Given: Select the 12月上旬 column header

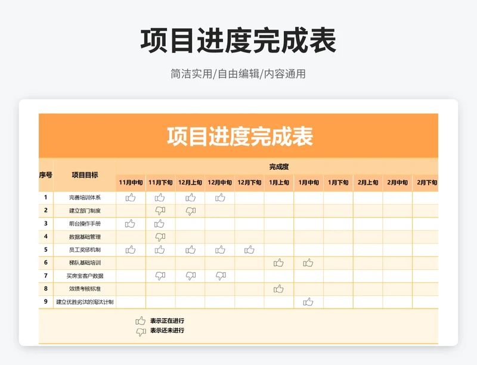Looking at the screenshot, I should [x=190, y=183].
